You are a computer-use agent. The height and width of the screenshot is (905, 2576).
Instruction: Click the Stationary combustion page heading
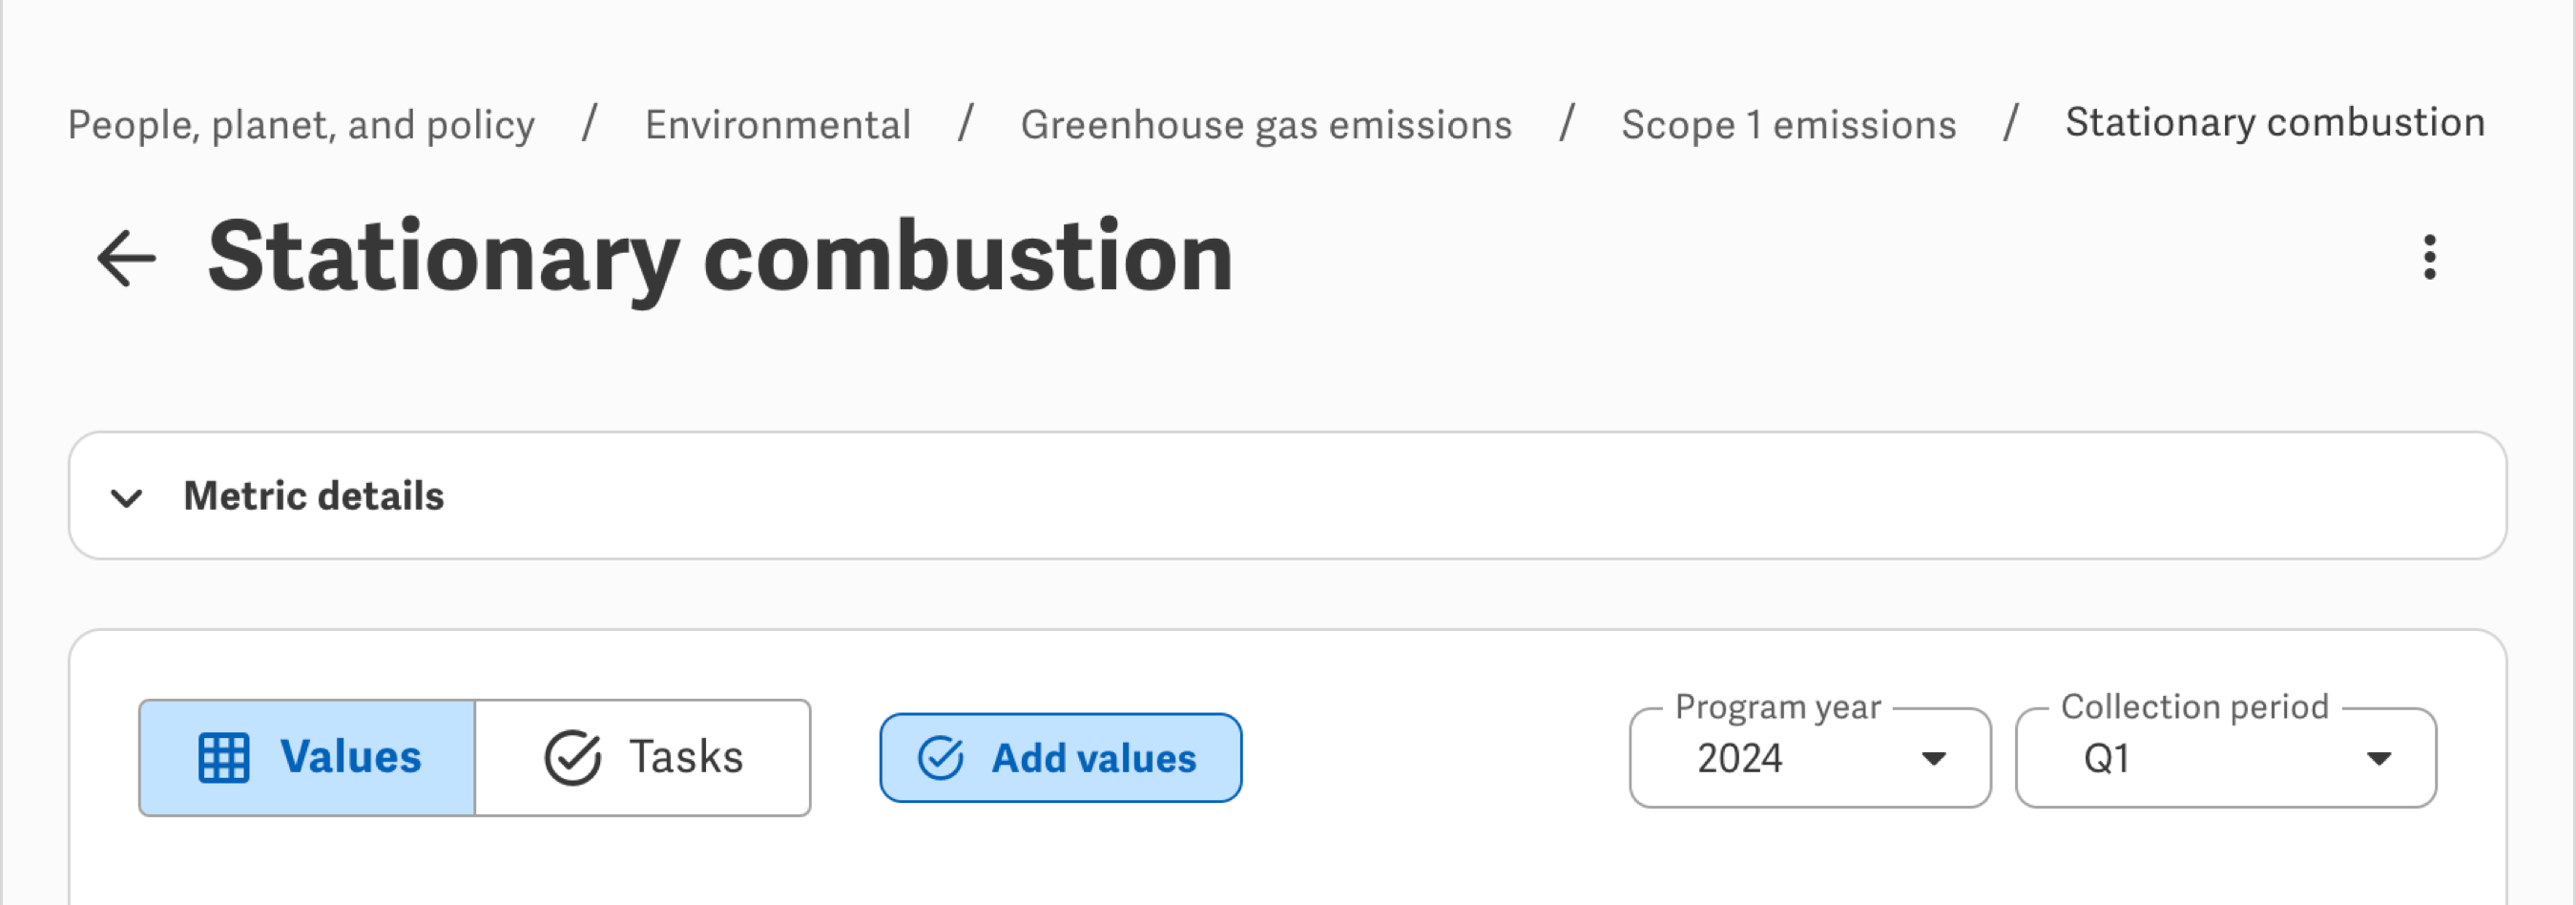[720, 259]
